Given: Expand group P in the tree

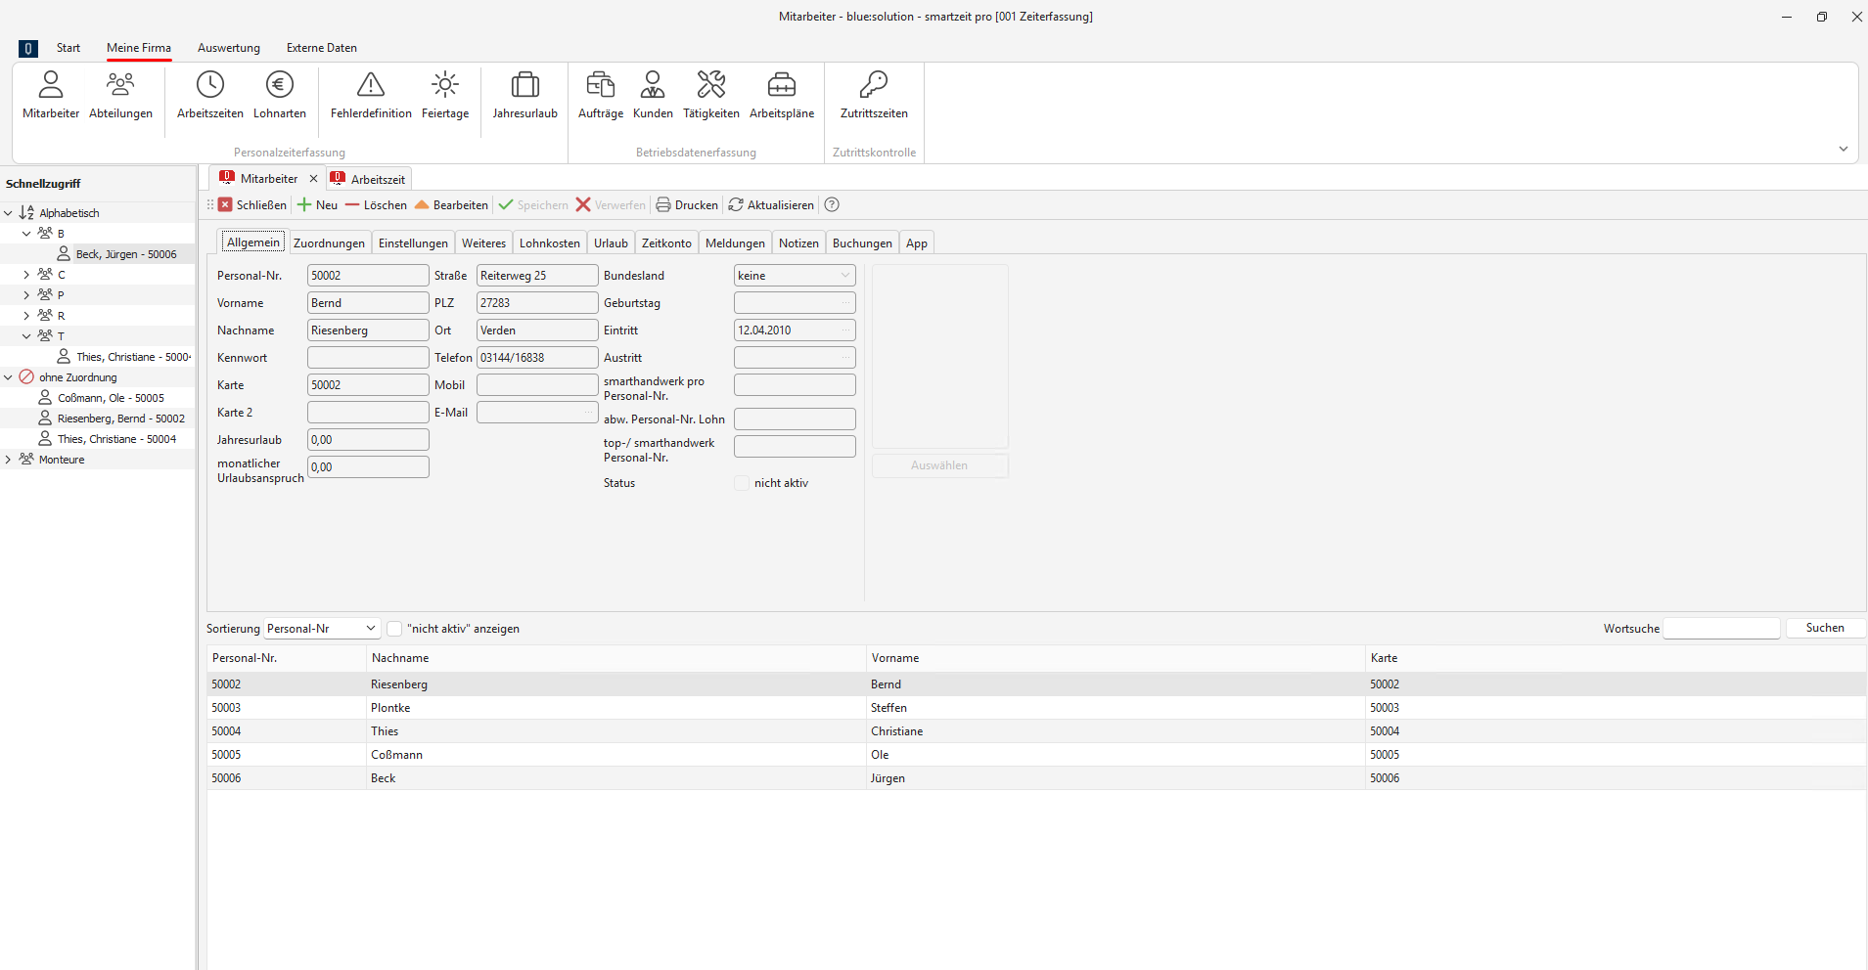Looking at the screenshot, I should (x=26, y=295).
